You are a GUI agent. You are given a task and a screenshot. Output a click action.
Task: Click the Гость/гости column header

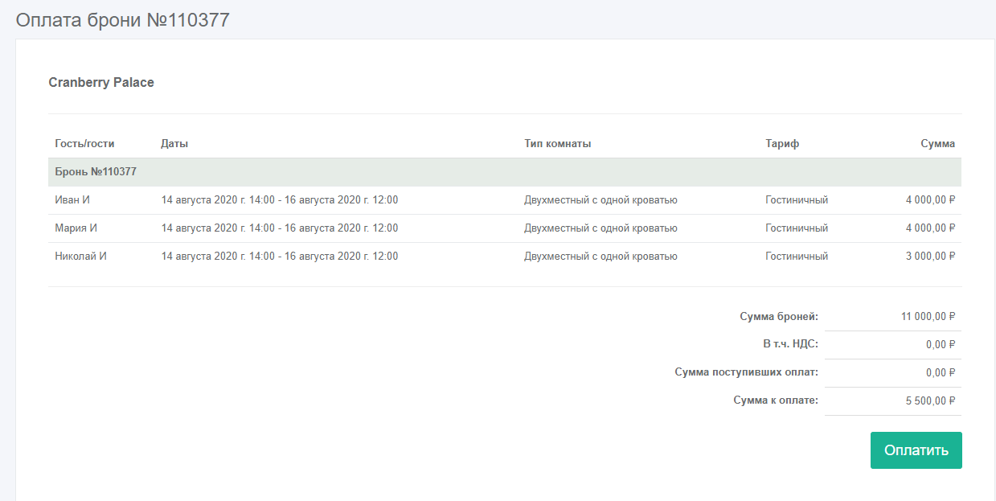(84, 144)
